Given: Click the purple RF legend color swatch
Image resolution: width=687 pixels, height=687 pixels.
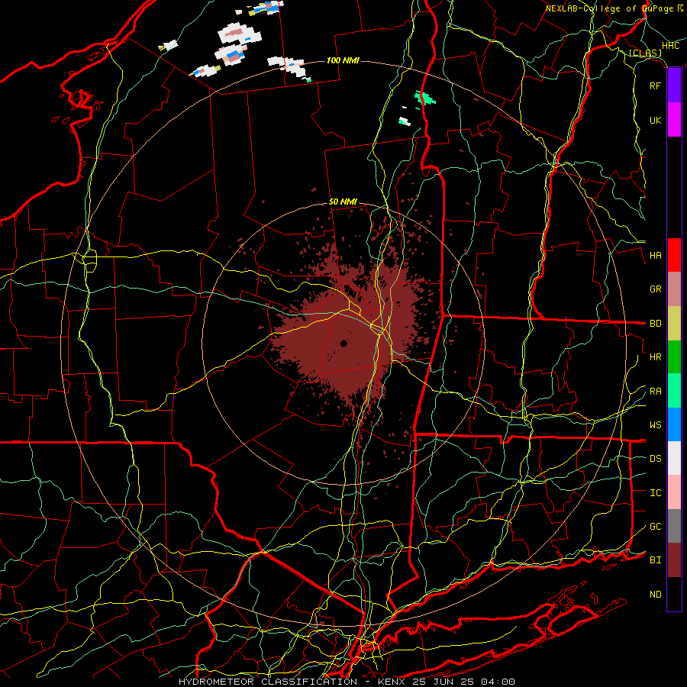Looking at the screenshot, I should click(674, 85).
